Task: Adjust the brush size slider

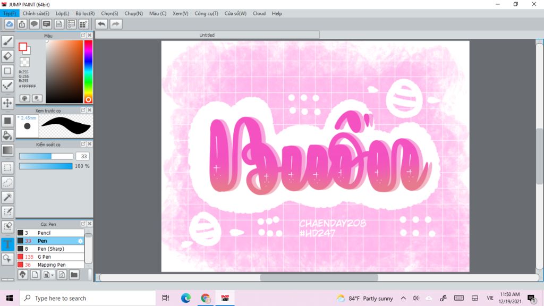Action: pyautogui.click(x=46, y=157)
